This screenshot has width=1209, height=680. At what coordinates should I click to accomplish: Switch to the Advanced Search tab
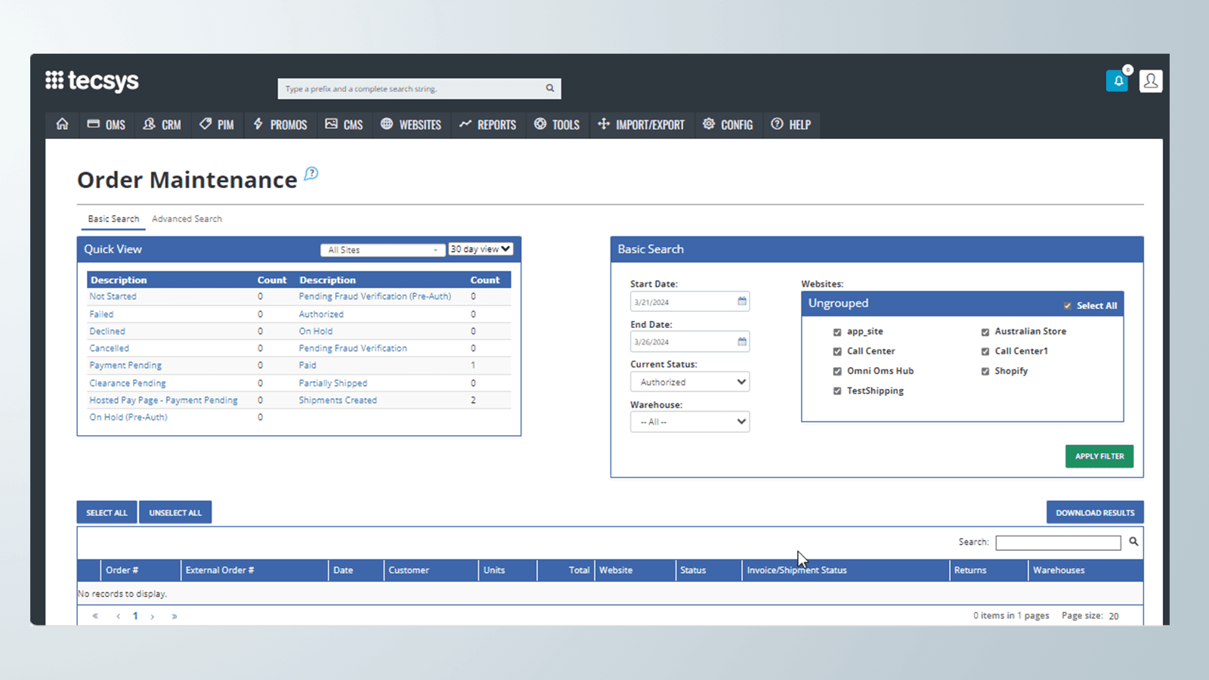click(187, 219)
